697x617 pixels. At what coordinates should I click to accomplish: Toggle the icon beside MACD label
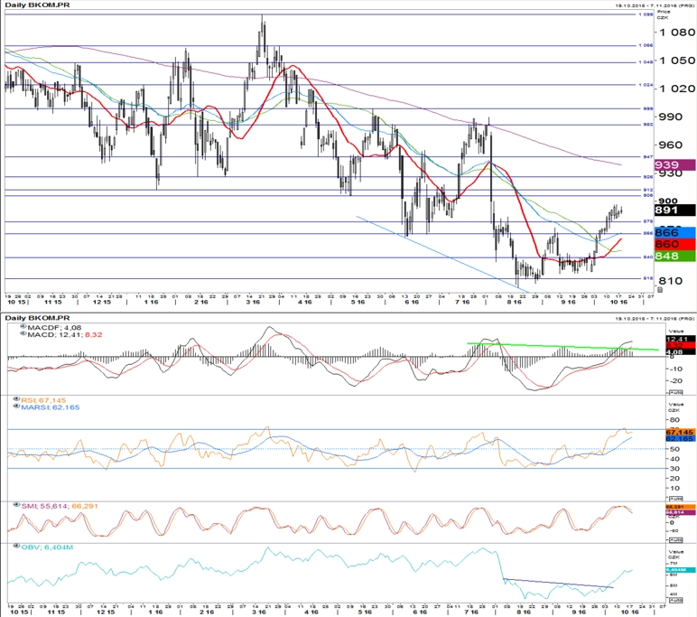[x=23, y=334]
